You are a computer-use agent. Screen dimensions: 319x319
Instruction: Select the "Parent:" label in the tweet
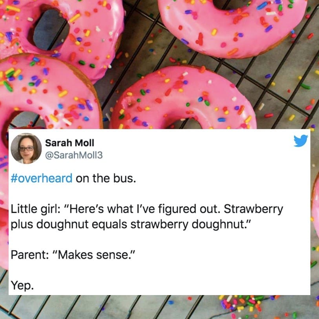pos(30,255)
